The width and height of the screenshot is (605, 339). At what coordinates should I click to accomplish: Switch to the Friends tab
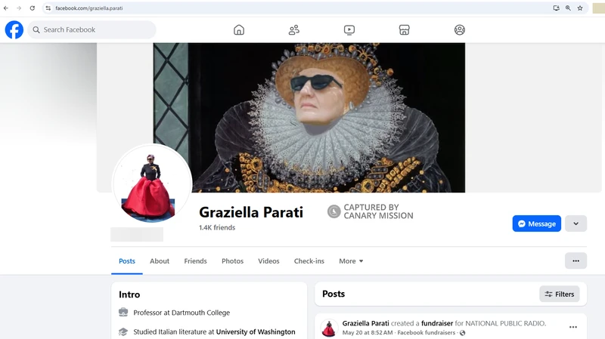(x=195, y=261)
